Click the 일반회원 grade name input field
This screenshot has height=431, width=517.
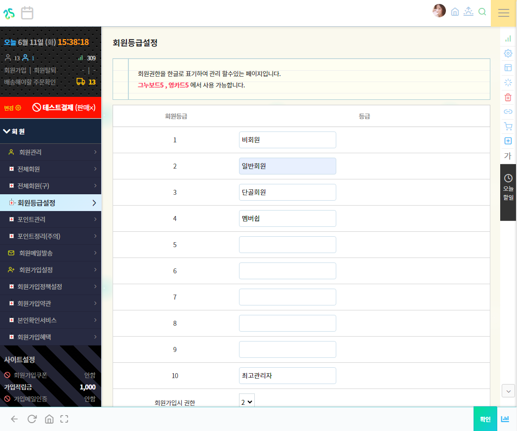coord(287,166)
